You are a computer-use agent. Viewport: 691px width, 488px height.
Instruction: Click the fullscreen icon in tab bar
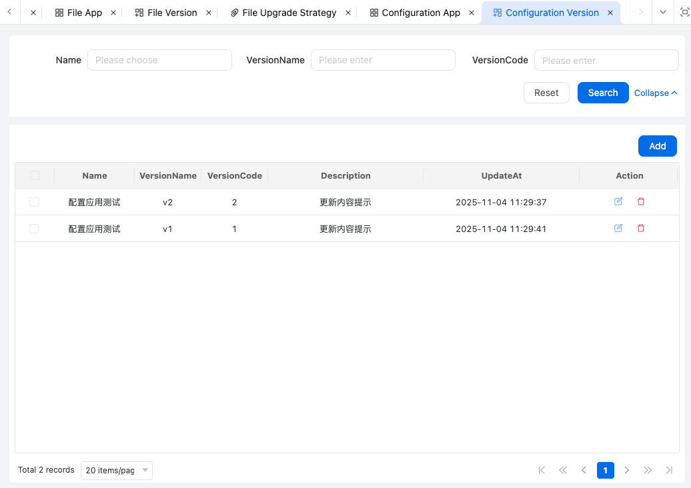coord(684,12)
